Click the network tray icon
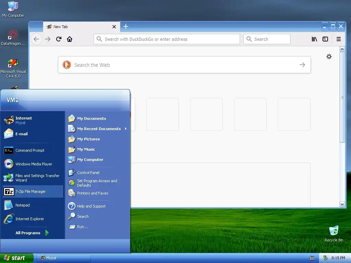Viewport: 351px width, 263px height. (x=326, y=258)
